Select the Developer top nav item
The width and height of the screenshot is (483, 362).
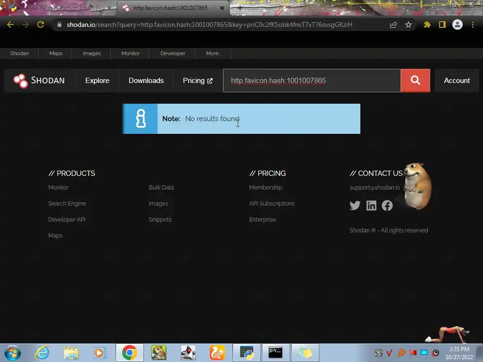173,53
